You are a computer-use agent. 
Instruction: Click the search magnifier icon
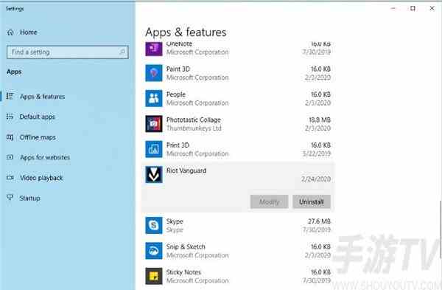122,52
